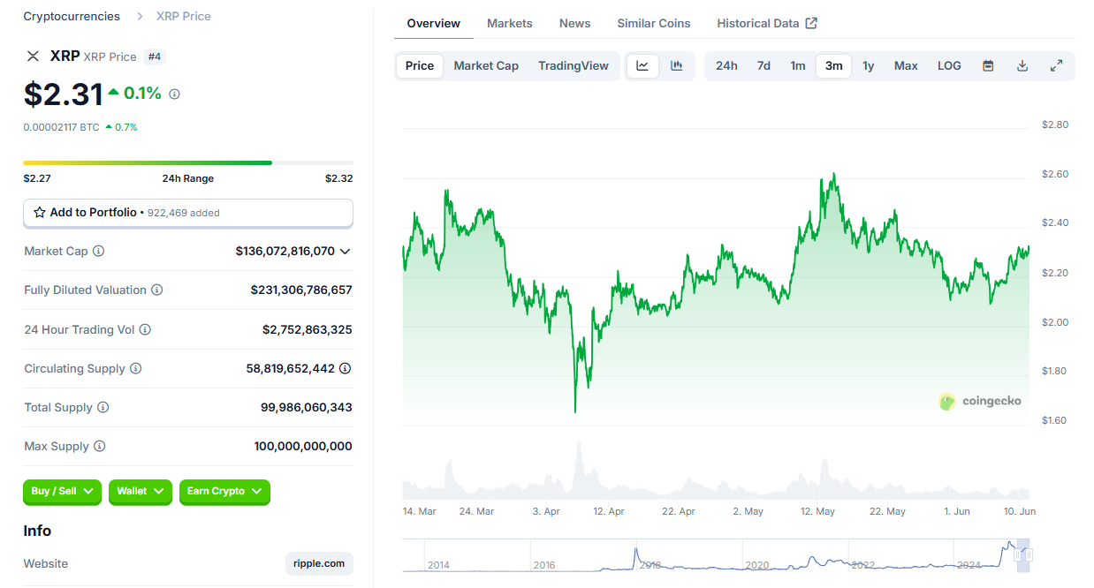Image resolution: width=1094 pixels, height=588 pixels.
Task: Set chart range to Max
Action: (x=906, y=66)
